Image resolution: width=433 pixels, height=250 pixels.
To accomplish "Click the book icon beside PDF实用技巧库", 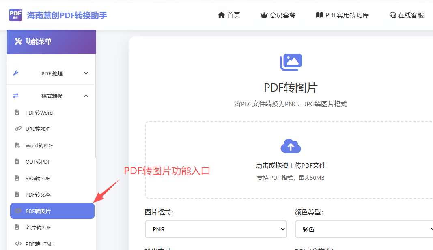I will coord(319,15).
